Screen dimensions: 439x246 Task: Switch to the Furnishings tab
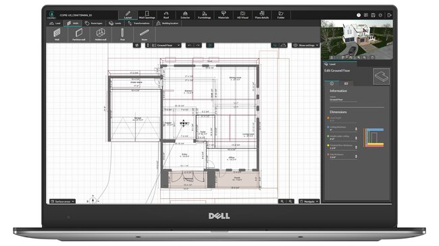(x=205, y=15)
